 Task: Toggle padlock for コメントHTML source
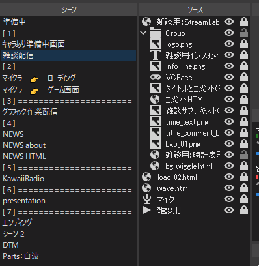(244, 99)
